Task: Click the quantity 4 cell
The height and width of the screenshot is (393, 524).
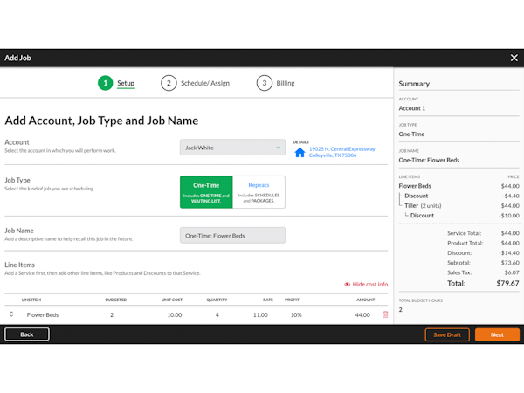Action: point(217,314)
